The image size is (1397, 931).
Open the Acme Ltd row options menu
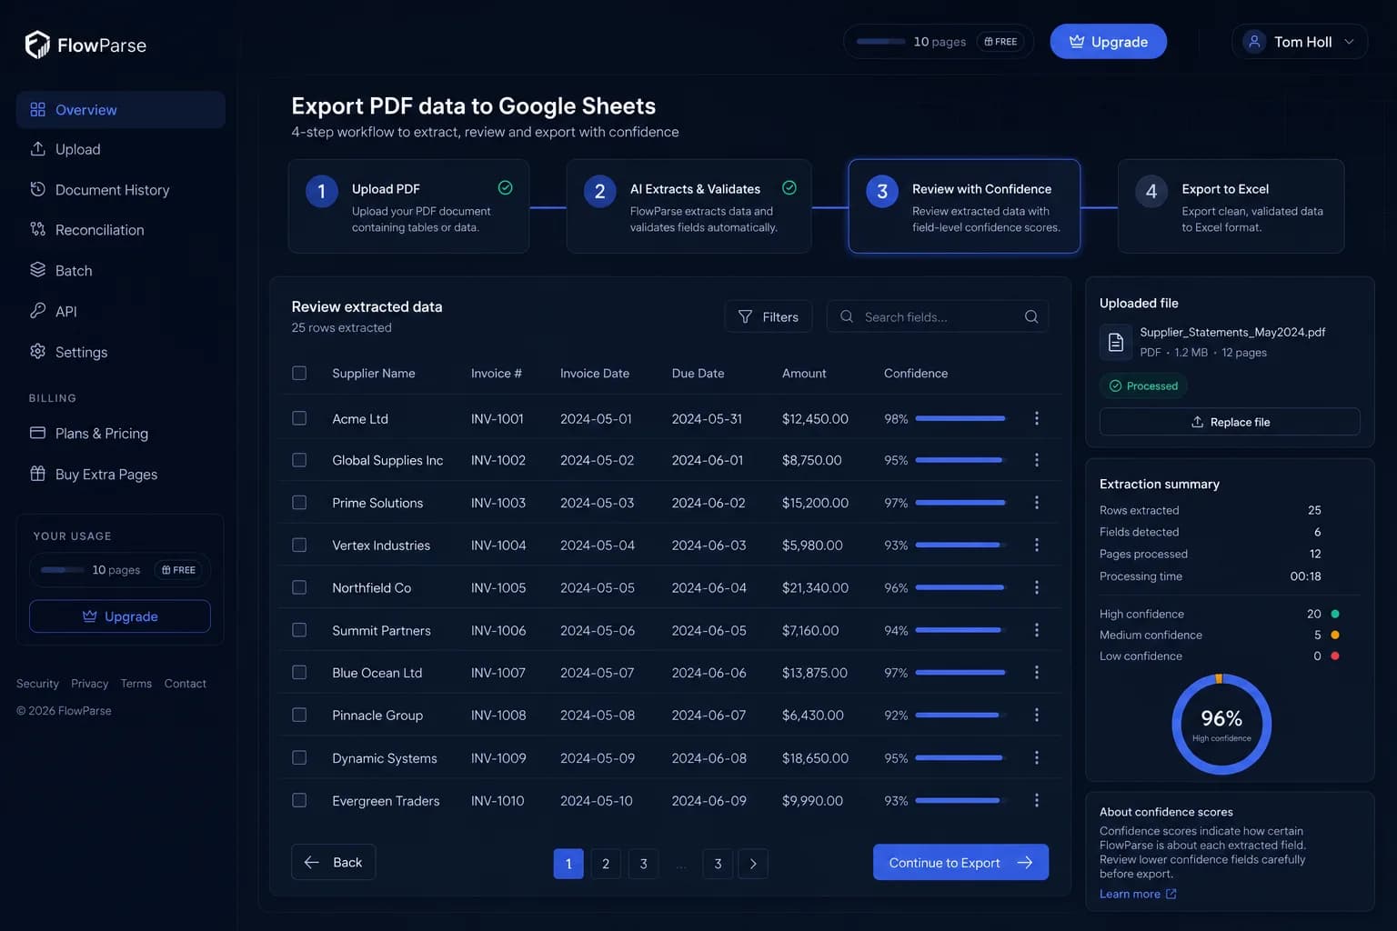click(1037, 418)
